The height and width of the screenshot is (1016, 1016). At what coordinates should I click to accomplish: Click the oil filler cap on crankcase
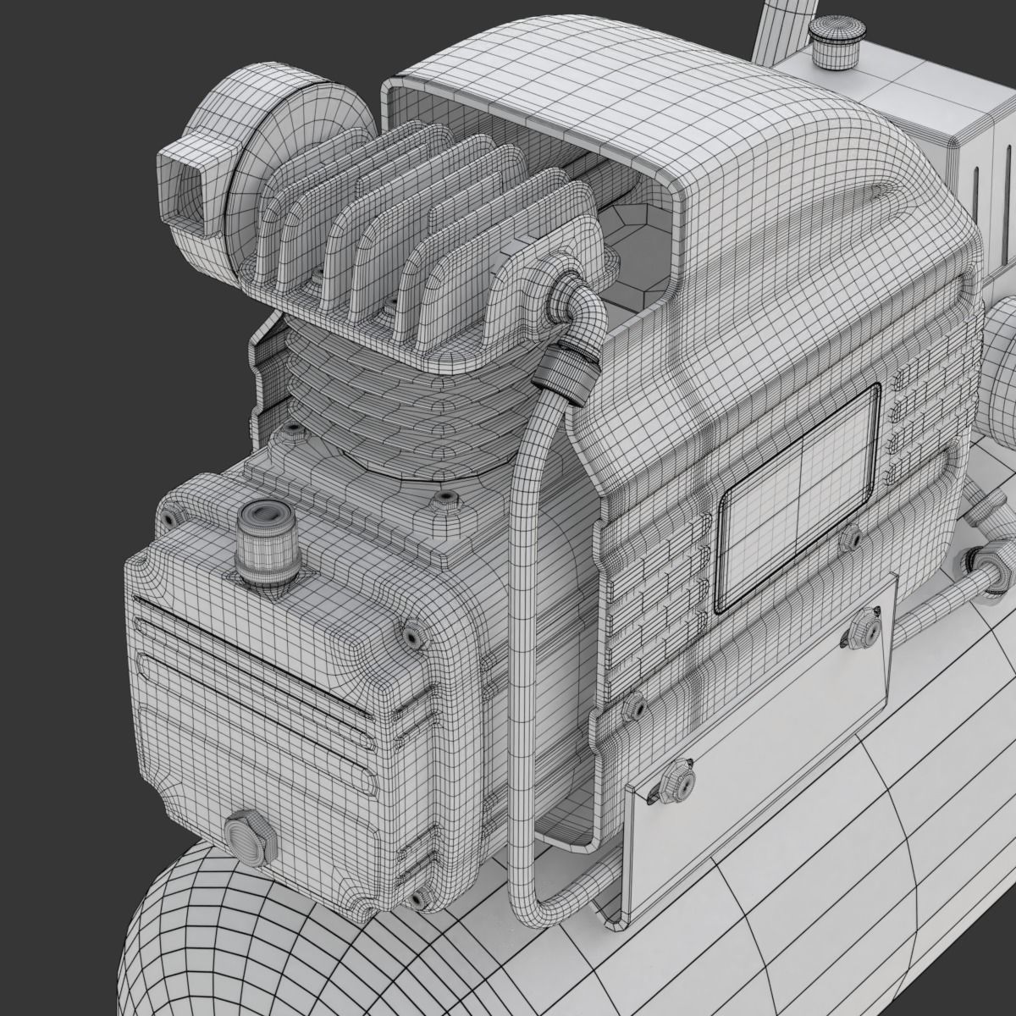(x=268, y=543)
